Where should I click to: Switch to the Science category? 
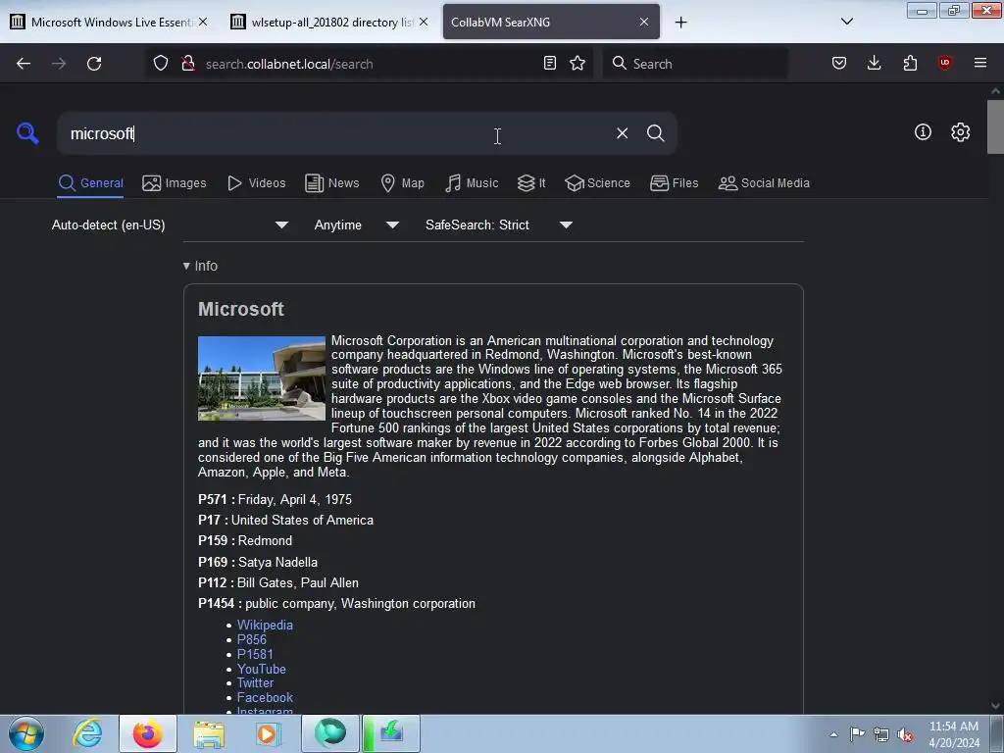click(x=597, y=183)
